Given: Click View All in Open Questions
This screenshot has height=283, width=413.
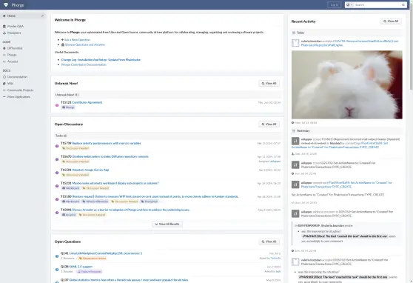Looking at the screenshot, I should 269,242.
